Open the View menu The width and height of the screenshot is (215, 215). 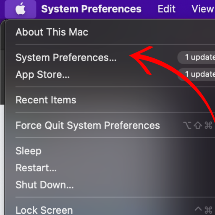[203, 9]
